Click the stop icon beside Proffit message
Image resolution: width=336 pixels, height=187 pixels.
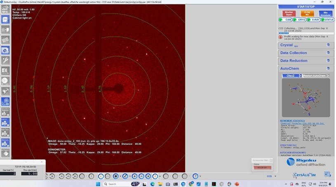pos(280,37)
